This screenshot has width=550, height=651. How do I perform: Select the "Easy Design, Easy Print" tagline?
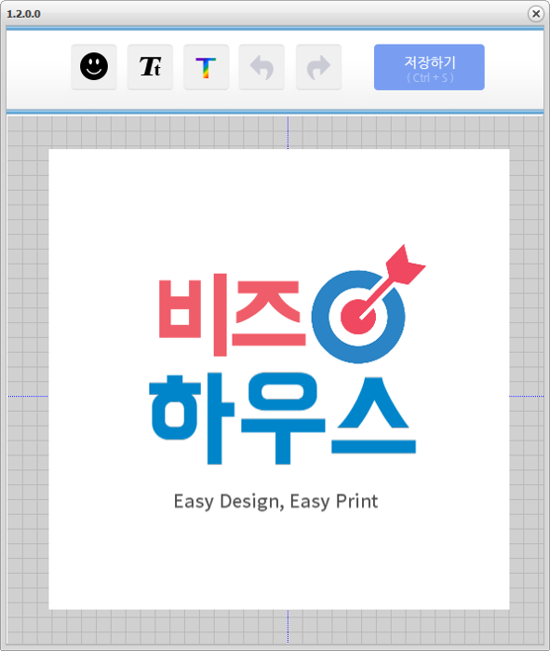click(275, 502)
